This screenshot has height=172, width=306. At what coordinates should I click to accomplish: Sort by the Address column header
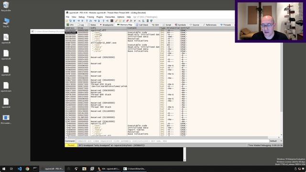coord(71,28)
